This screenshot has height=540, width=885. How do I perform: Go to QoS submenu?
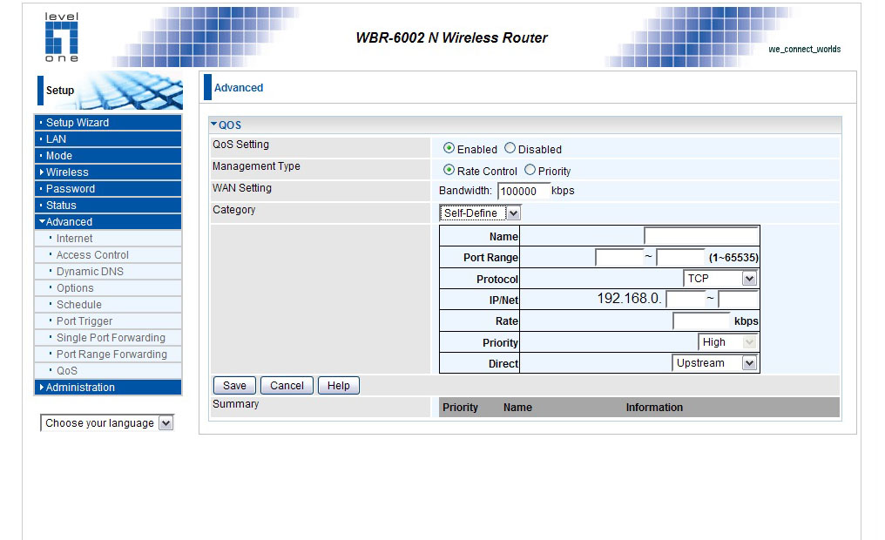(108, 371)
